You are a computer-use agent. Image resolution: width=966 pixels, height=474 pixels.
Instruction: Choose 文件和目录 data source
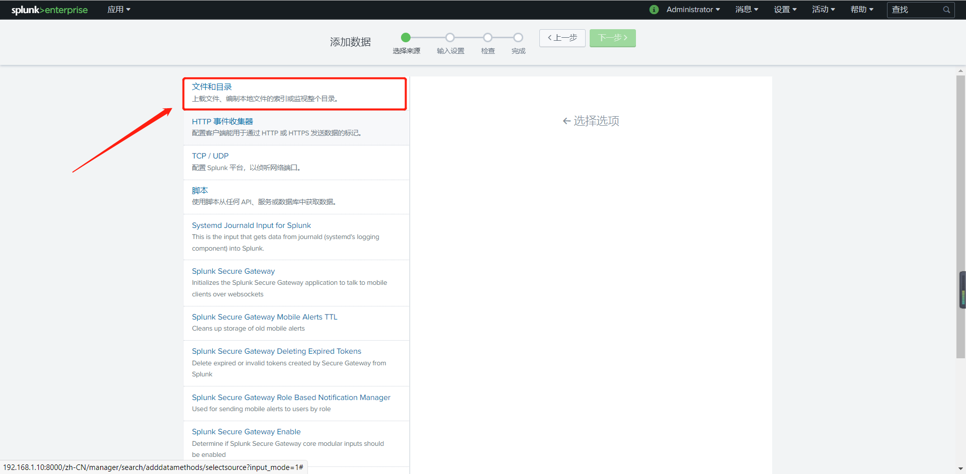tap(296, 94)
